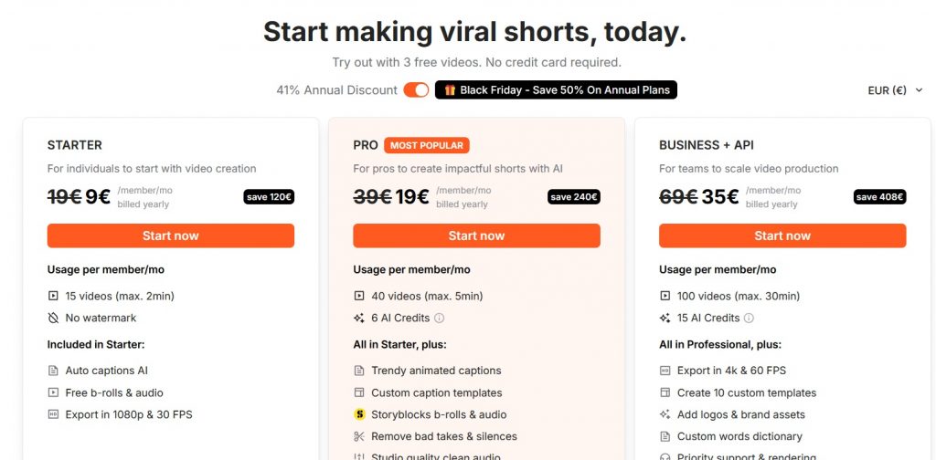Click the info icon beside 15 AI Credits
Viewport: 936px width, 460px height.
coord(750,319)
